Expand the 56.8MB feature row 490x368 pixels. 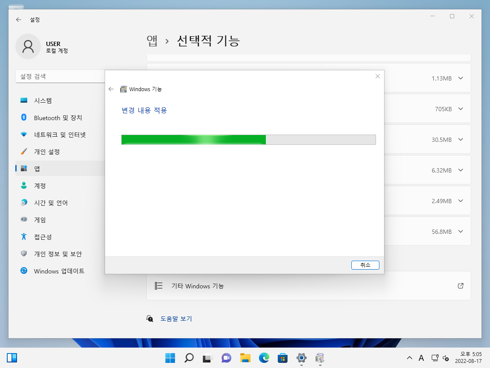(x=461, y=232)
